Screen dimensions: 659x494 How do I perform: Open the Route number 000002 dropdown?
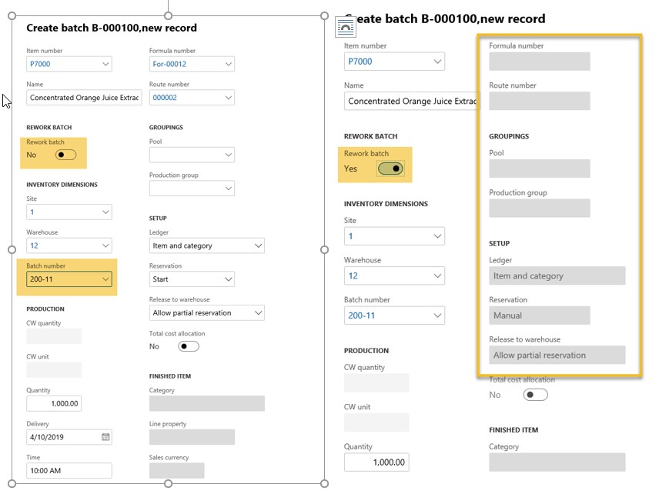tap(227, 98)
